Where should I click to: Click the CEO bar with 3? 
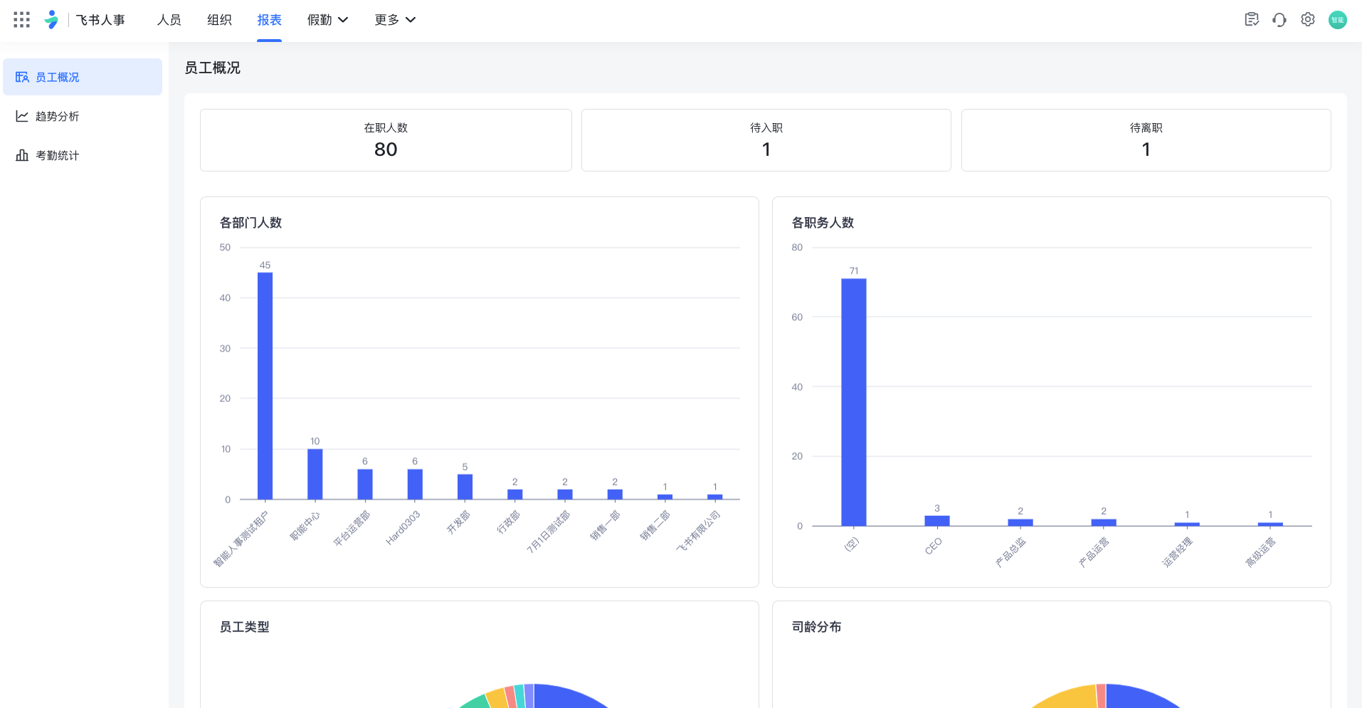pyautogui.click(x=937, y=521)
